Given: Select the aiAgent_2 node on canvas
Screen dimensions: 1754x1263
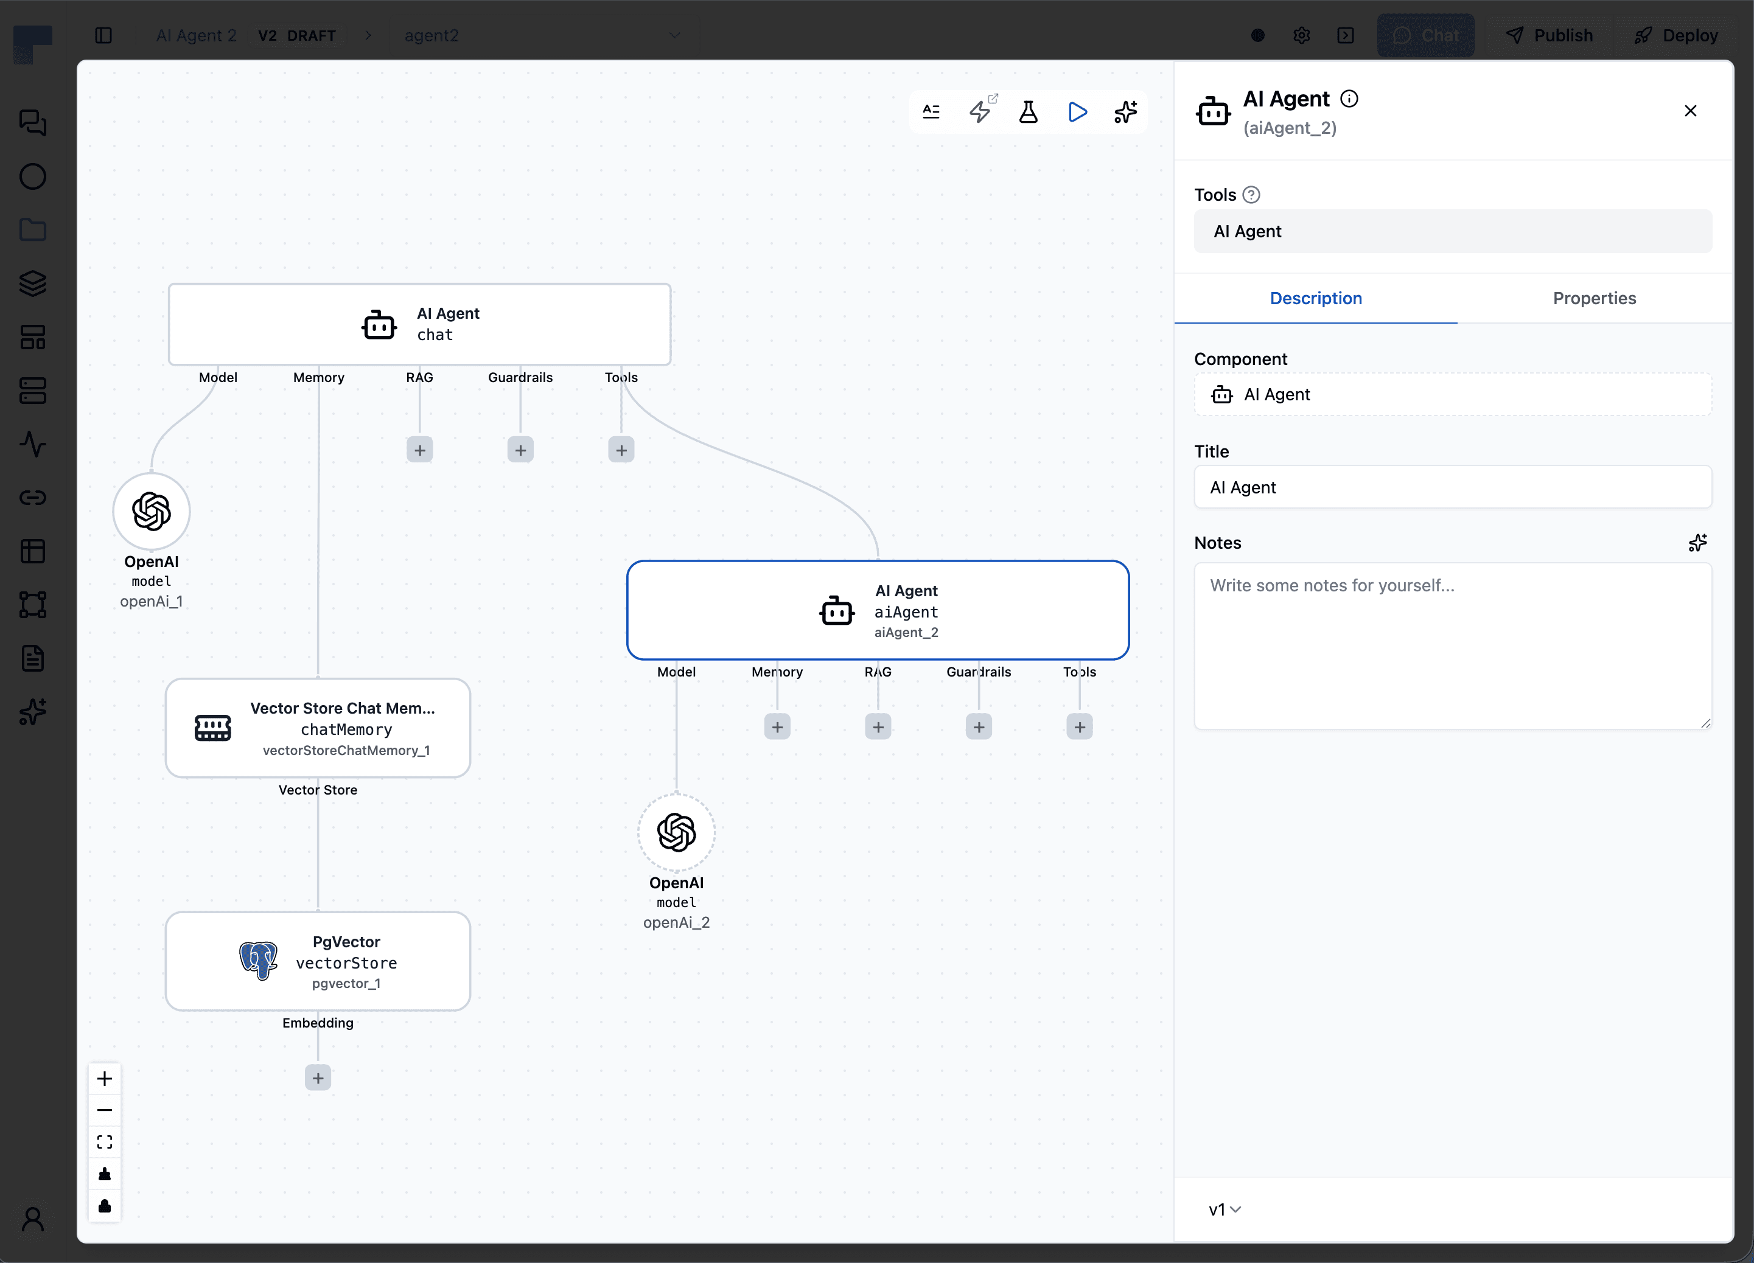Looking at the screenshot, I should pos(878,611).
